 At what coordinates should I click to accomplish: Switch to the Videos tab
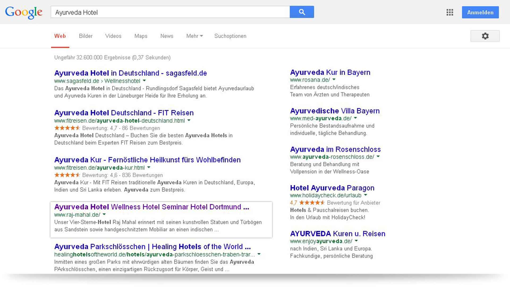click(113, 36)
